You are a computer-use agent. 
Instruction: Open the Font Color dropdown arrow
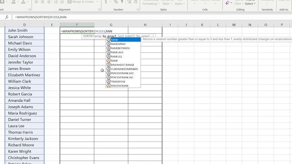pos(27,2)
